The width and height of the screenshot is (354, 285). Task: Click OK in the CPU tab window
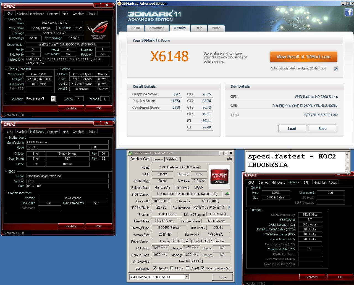[99, 108]
